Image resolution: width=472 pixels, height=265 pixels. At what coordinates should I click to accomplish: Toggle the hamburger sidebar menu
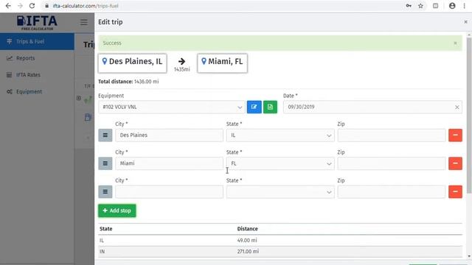[x=84, y=22]
